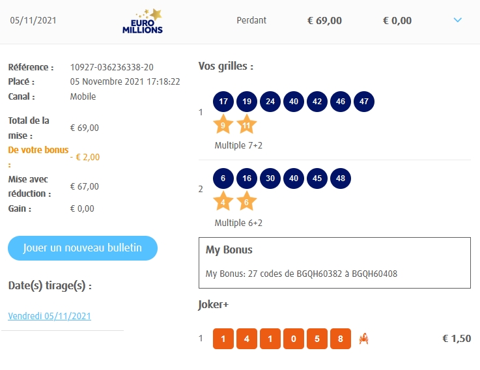Click the Perdant status label
Image resolution: width=480 pixels, height=370 pixels.
click(251, 20)
